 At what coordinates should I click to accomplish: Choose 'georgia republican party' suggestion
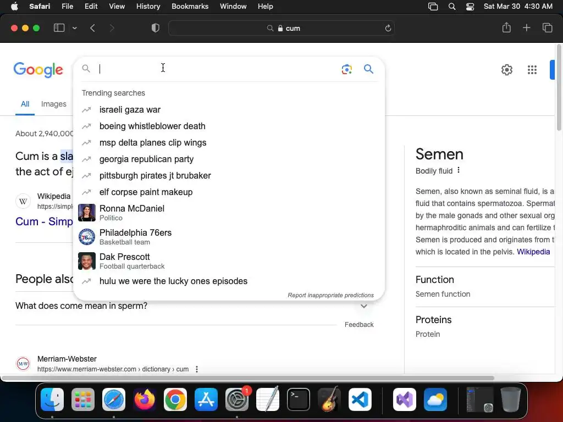click(229, 159)
